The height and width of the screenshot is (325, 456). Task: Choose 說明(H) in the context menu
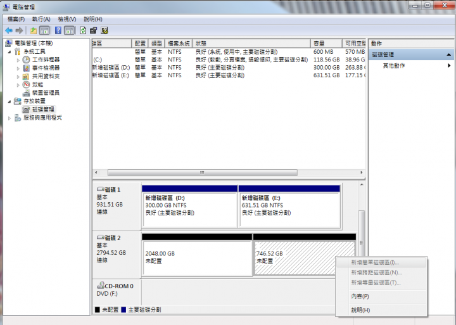tap(381, 310)
